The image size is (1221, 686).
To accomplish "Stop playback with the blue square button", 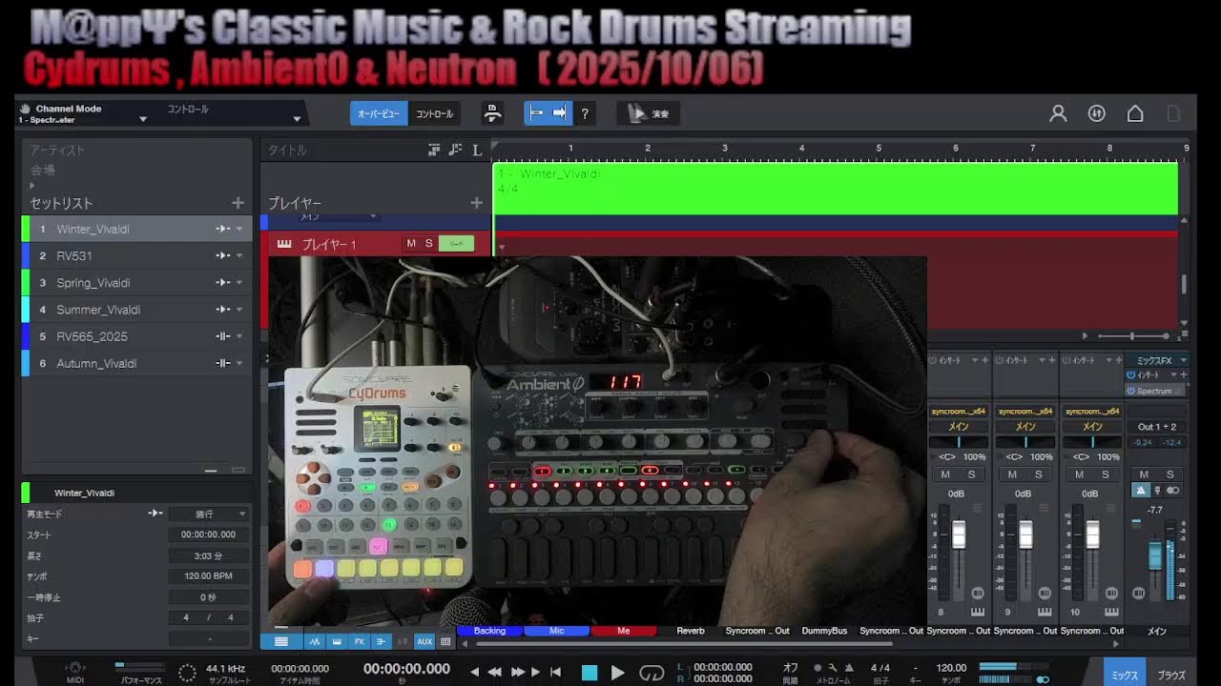I will (590, 673).
